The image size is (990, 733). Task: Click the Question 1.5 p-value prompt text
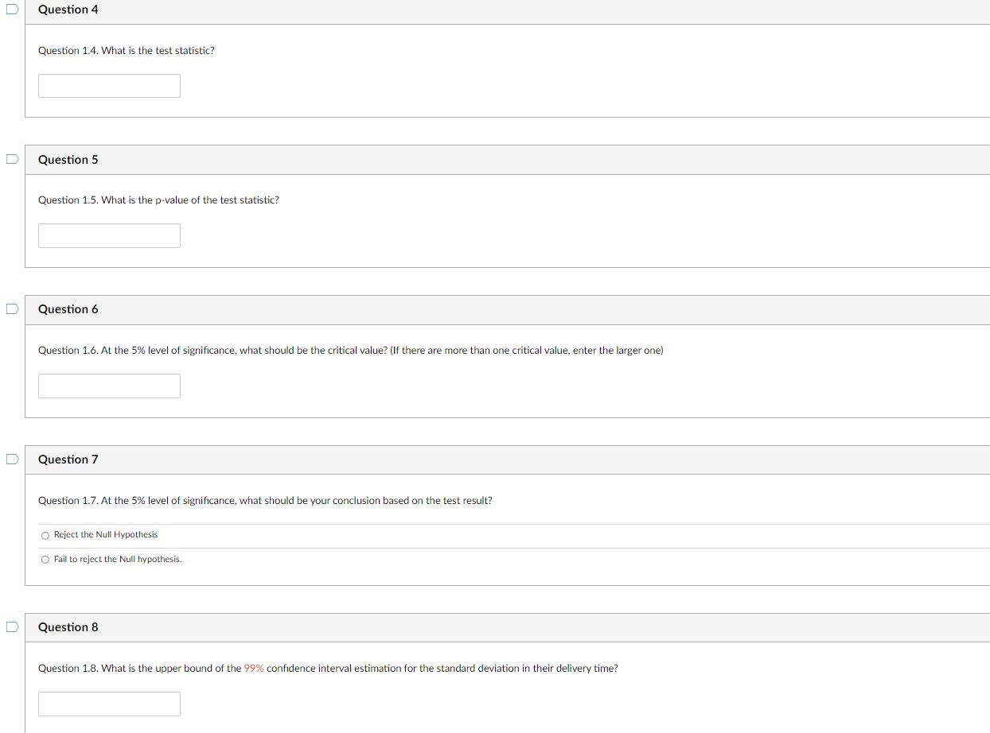coord(158,200)
